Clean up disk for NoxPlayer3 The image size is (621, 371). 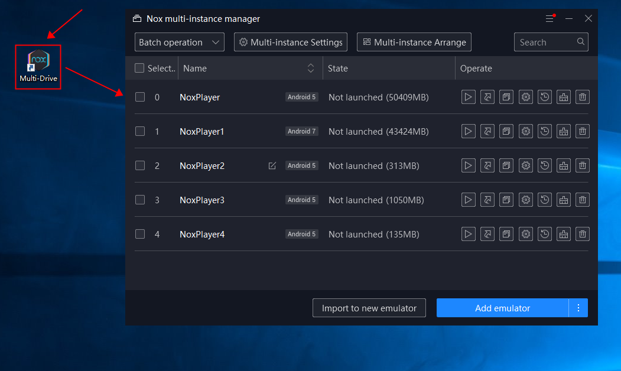(564, 200)
